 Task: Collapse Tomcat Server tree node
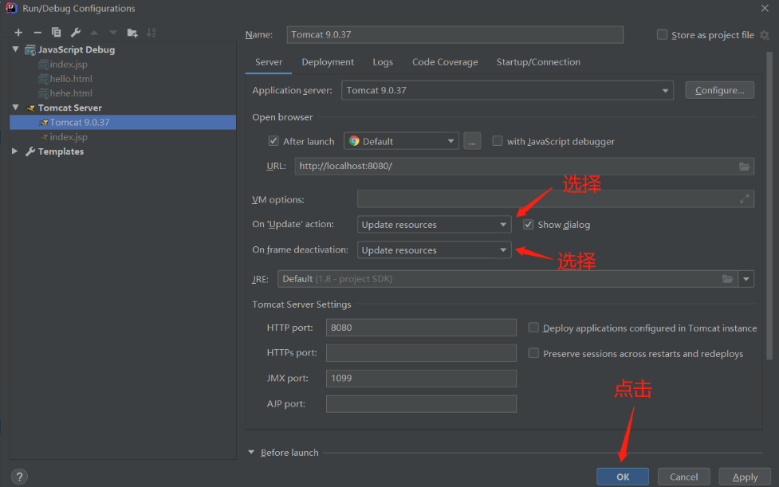coord(15,108)
